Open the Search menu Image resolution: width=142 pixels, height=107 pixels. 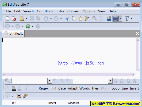point(28,11)
